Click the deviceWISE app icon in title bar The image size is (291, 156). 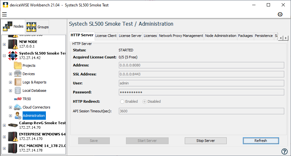point(5,5)
